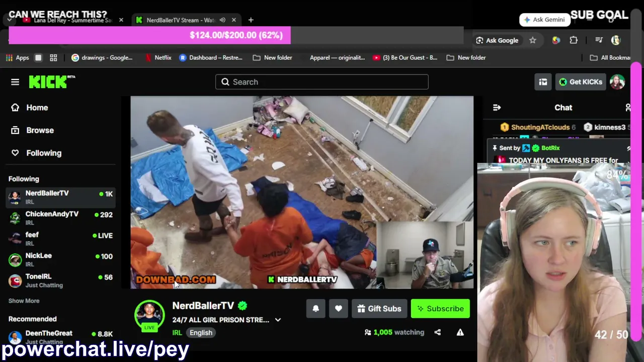Open the browser extensions puzzle icon
Image resolution: width=644 pixels, height=362 pixels.
[574, 40]
